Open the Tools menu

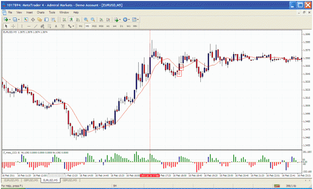tap(52, 13)
